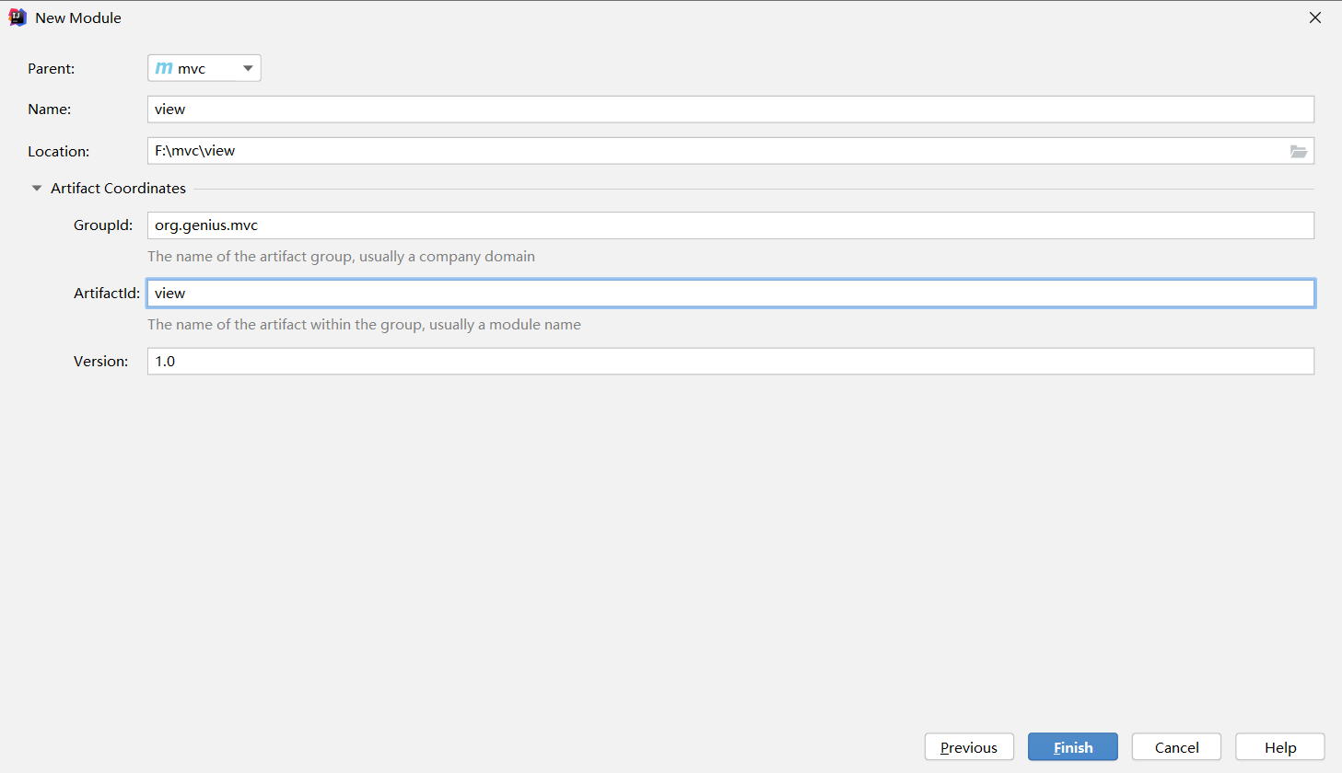Close the New Module dialog
The height and width of the screenshot is (773, 1342).
pos(1315,17)
